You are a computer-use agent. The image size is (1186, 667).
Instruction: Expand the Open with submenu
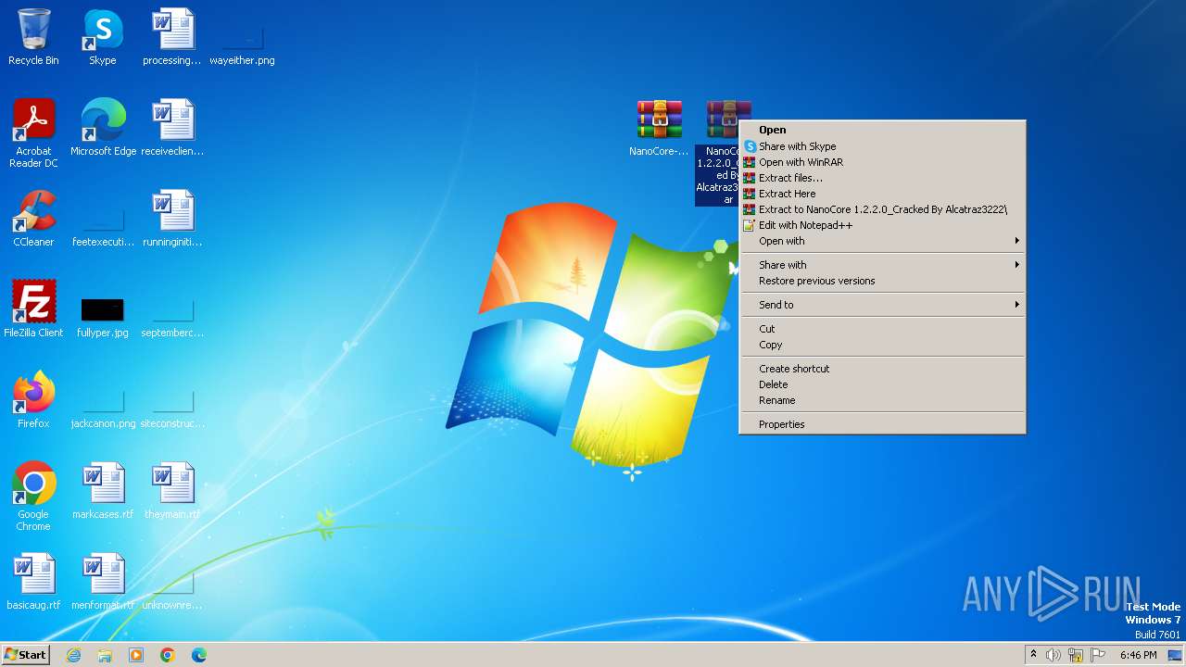tap(882, 241)
